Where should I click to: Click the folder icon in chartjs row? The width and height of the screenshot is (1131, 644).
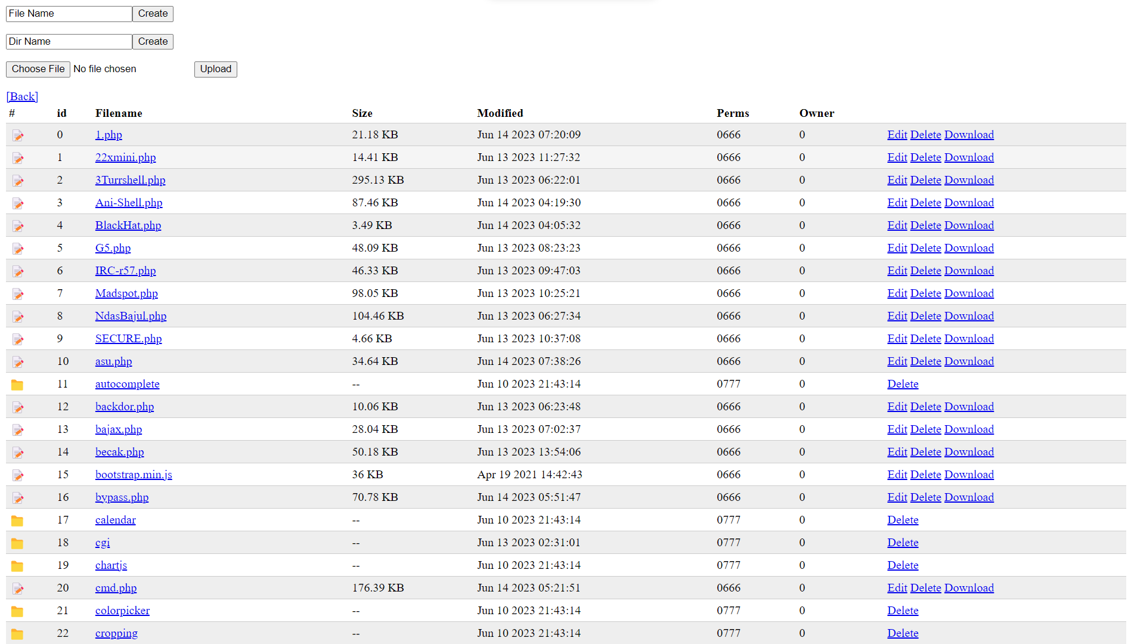click(x=17, y=566)
